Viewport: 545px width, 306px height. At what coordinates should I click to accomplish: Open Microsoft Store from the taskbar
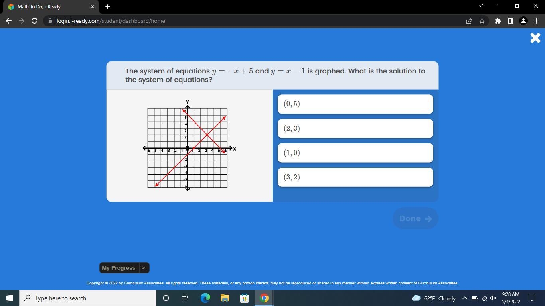(x=244, y=298)
